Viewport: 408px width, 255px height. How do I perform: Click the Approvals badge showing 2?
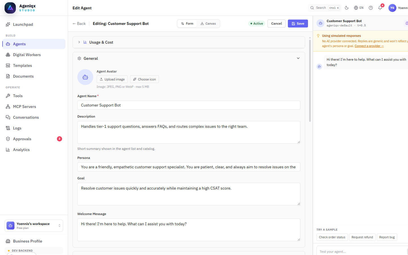59,139
